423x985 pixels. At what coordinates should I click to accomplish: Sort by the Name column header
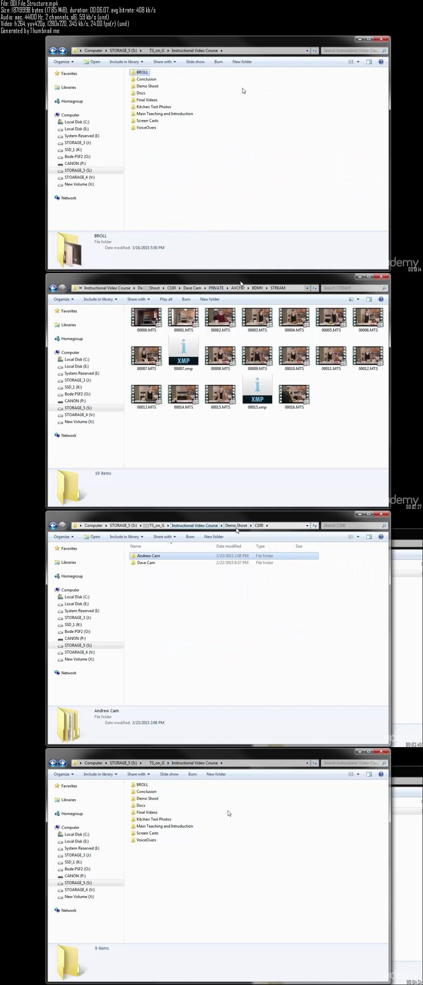(x=135, y=546)
